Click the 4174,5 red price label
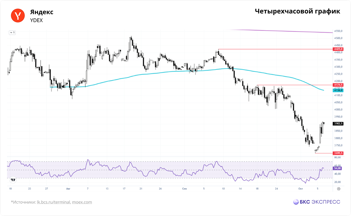This screenshot has width=351, height=216. pos(338,85)
